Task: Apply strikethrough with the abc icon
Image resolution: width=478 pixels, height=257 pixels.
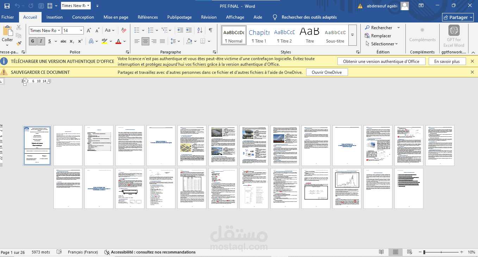Action: [x=63, y=41]
